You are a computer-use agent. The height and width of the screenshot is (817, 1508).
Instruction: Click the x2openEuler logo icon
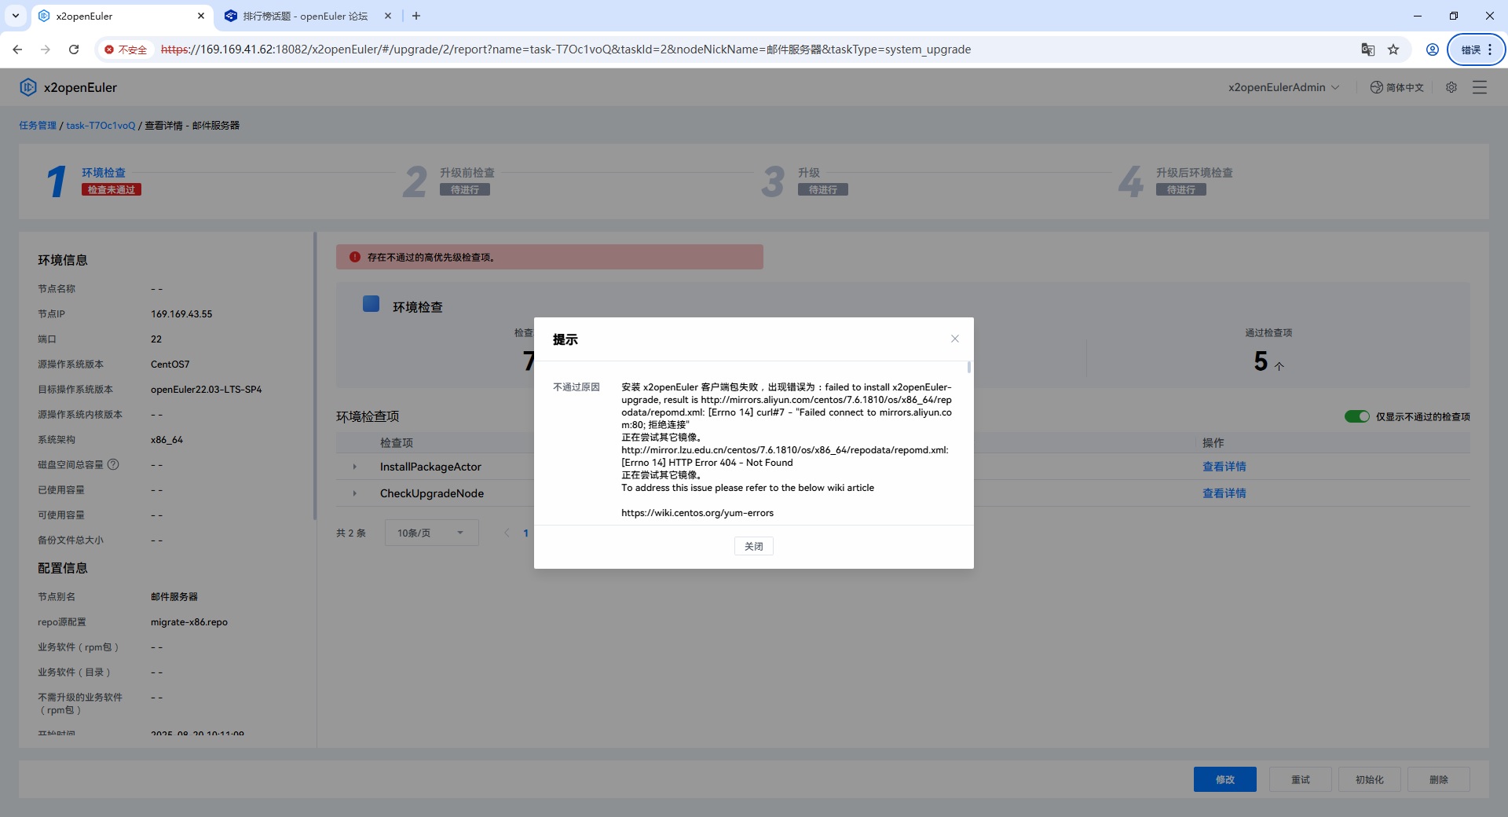coord(28,87)
